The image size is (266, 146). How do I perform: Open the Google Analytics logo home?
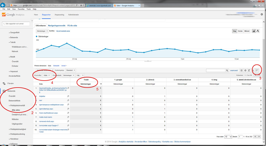pos(13,15)
